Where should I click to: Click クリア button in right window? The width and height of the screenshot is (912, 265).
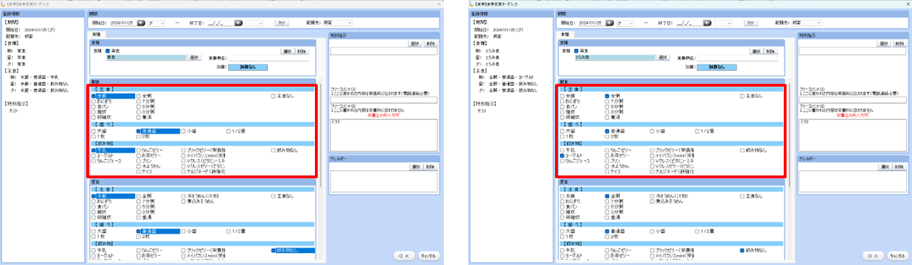(x=751, y=23)
